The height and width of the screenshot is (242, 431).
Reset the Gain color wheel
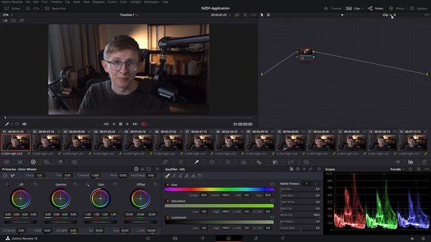click(x=115, y=184)
